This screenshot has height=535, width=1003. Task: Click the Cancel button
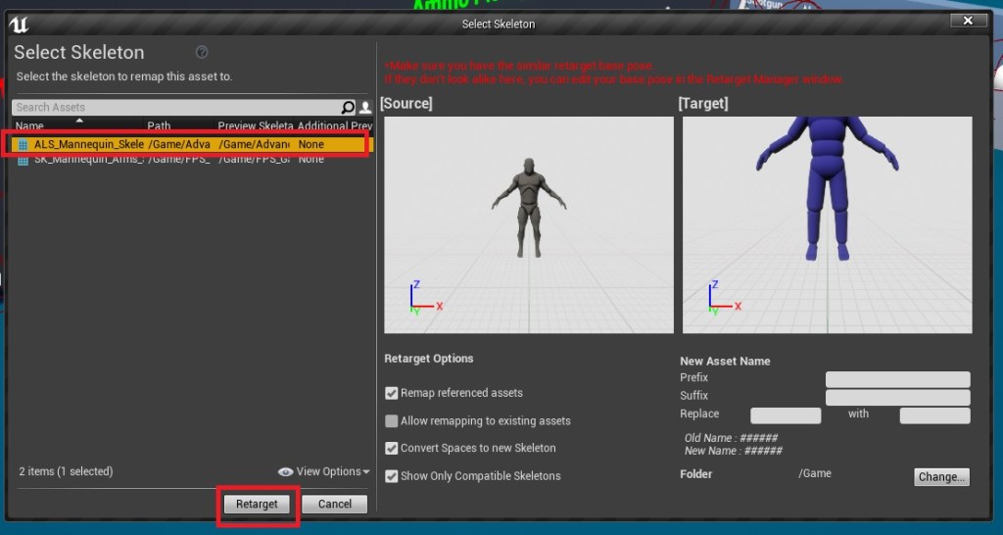[334, 504]
